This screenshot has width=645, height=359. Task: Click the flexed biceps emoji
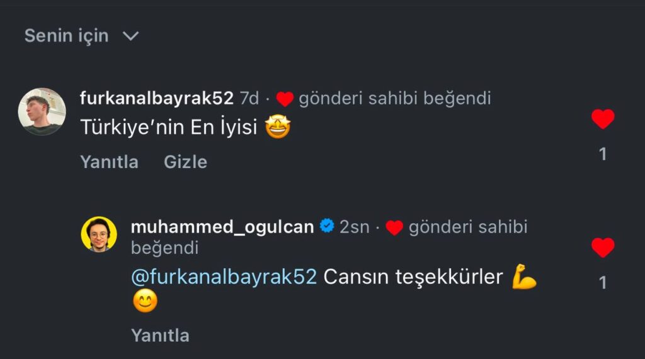pyautogui.click(x=524, y=277)
